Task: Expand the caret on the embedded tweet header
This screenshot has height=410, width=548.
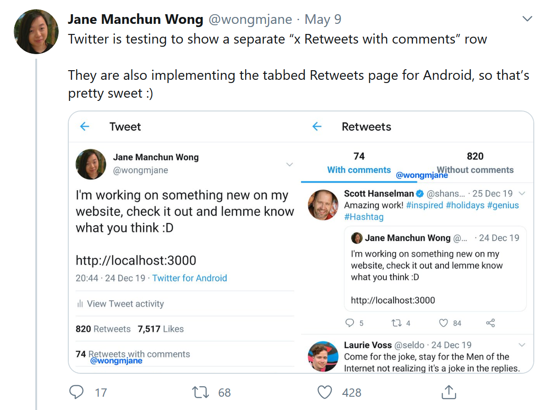Action: (x=290, y=165)
